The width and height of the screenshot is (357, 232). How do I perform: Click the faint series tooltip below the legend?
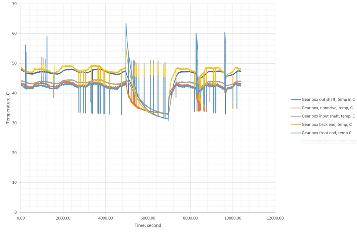tap(328, 141)
